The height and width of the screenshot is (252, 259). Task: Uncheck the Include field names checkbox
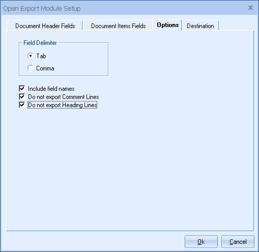click(x=22, y=88)
